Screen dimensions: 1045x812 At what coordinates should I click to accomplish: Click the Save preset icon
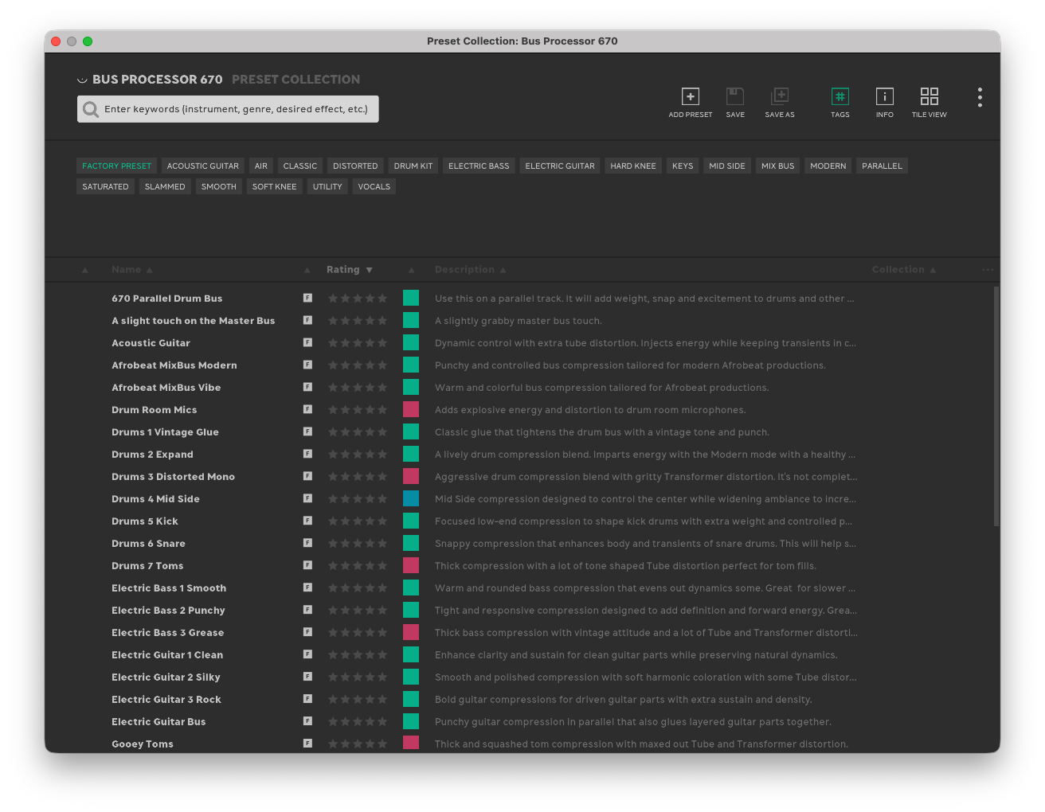[x=735, y=96]
